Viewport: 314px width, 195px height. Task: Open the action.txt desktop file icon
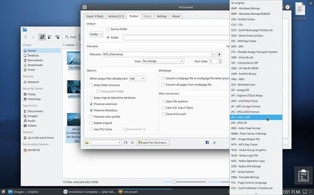(300, 11)
